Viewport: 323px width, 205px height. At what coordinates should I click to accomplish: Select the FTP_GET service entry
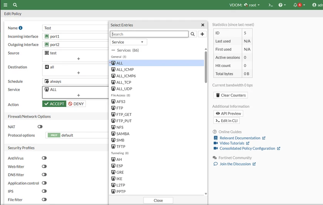coord(157,115)
